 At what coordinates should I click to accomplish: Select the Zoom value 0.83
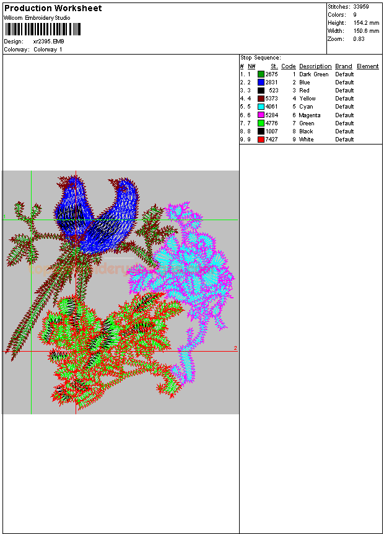[x=359, y=39]
